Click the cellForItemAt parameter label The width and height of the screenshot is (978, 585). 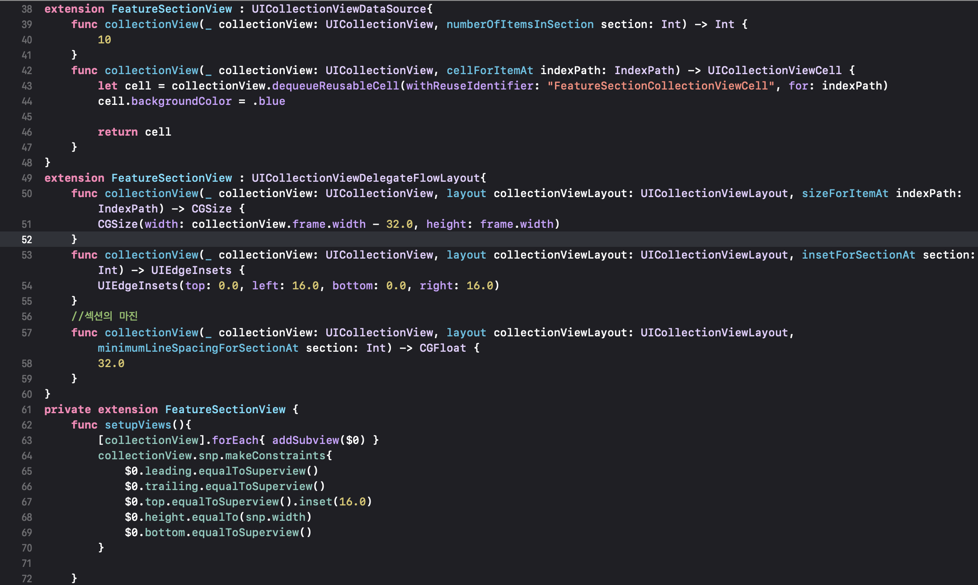coord(489,71)
